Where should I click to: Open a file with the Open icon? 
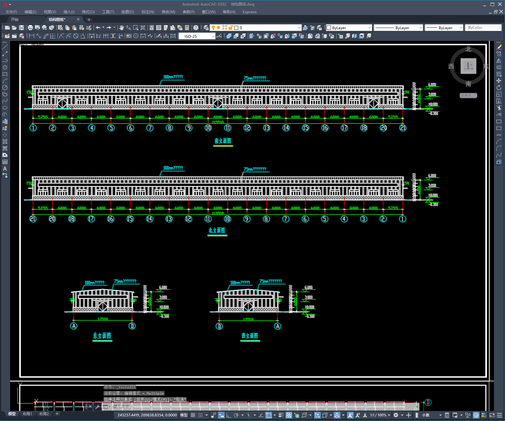(x=14, y=28)
